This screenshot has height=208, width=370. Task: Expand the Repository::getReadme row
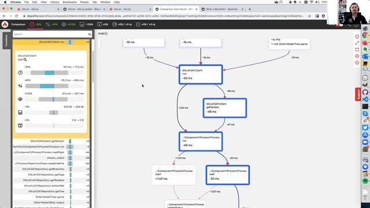51,180
